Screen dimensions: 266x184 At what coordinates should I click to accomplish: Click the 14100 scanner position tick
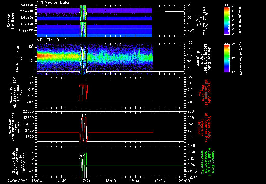(x=29, y=124)
